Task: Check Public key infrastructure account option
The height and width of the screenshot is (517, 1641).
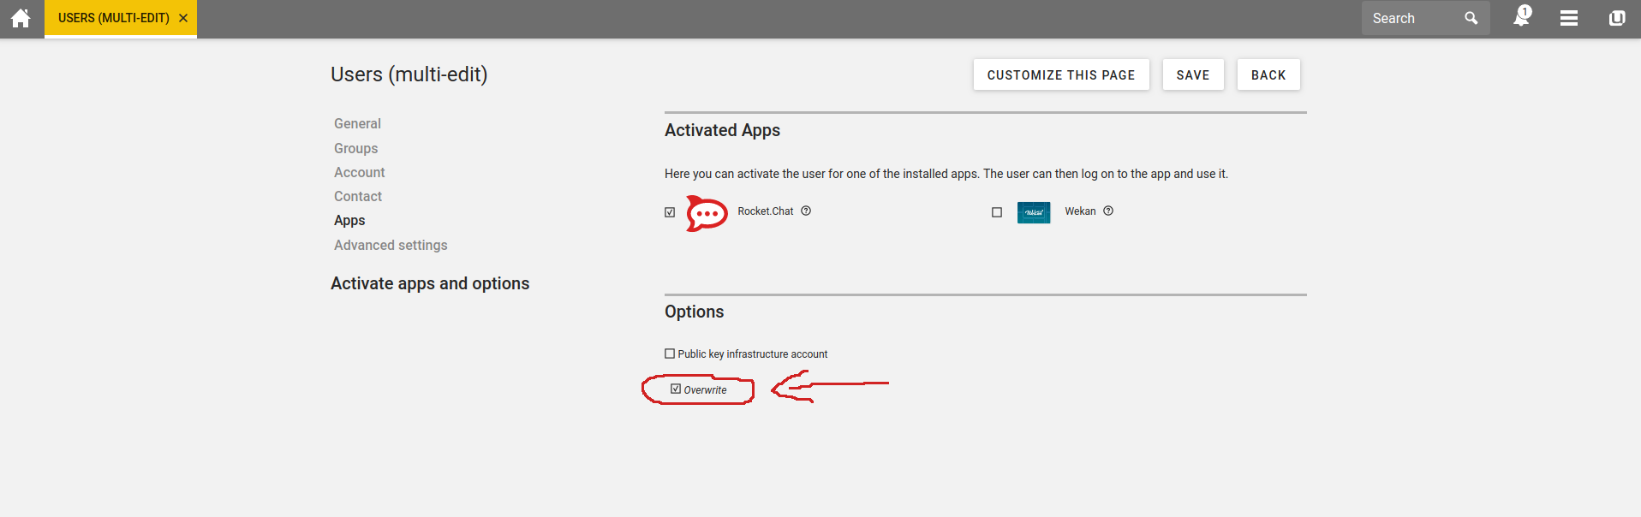Action: (x=670, y=354)
